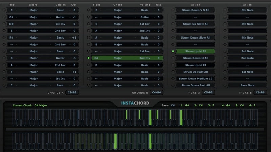Click the E root in first row of Chords B

click(96, 10)
